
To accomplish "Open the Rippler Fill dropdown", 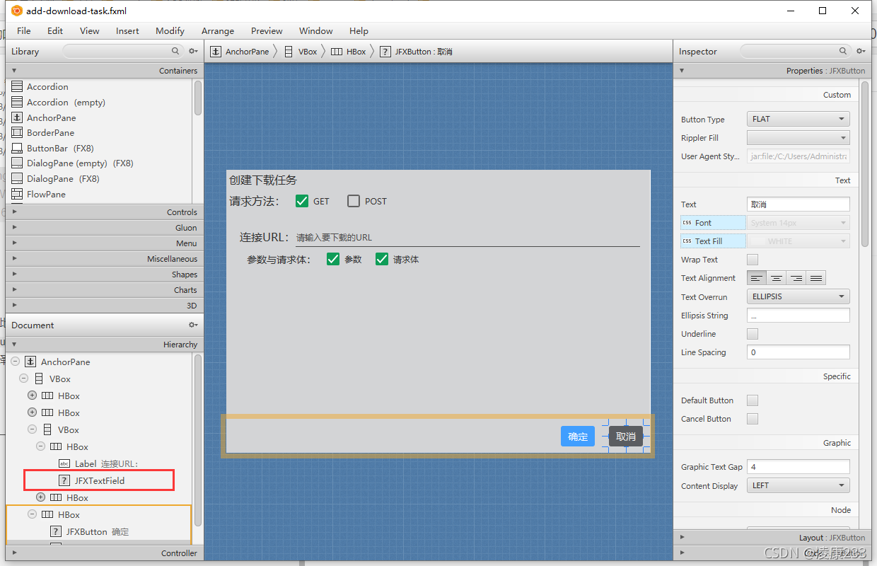I will tap(798, 138).
